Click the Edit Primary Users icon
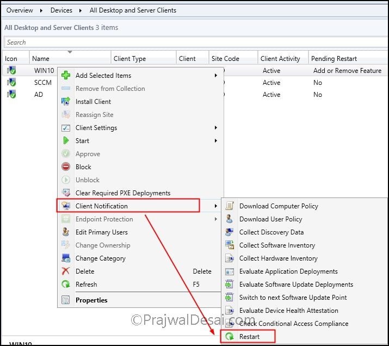The height and width of the screenshot is (346, 389). tap(66, 232)
